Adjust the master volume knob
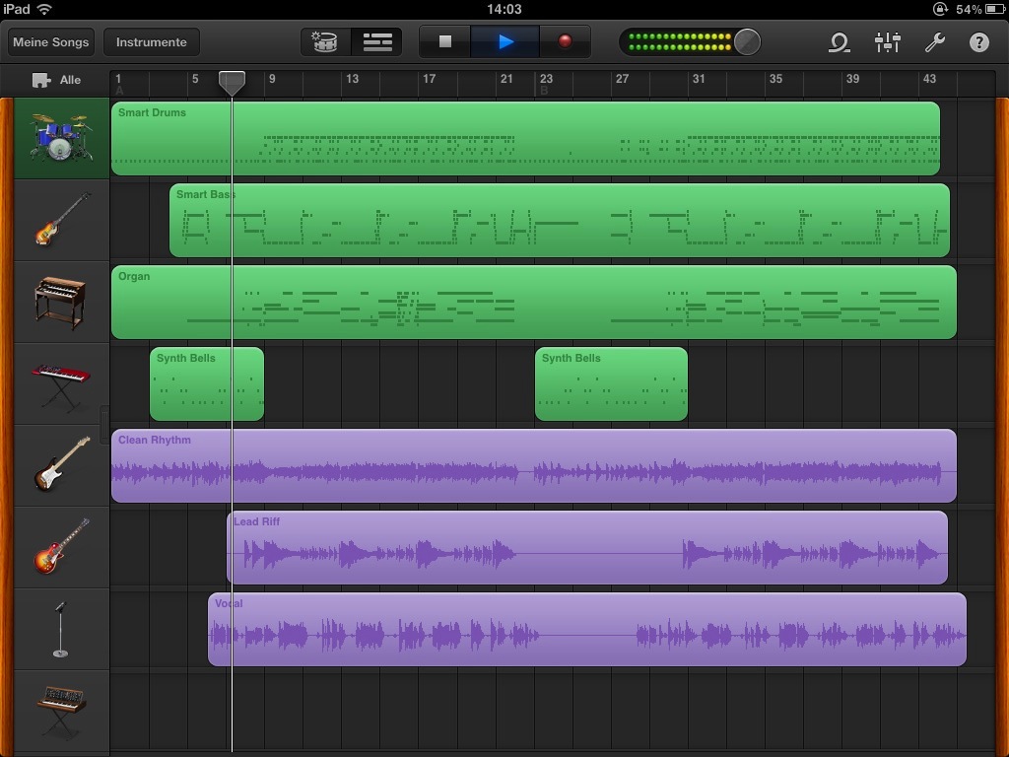The image size is (1009, 757). point(747,42)
